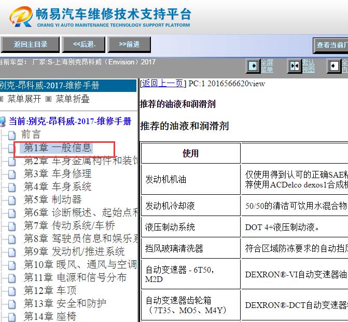
Task: Go forward with the >>前进 button
Action: (x=129, y=45)
